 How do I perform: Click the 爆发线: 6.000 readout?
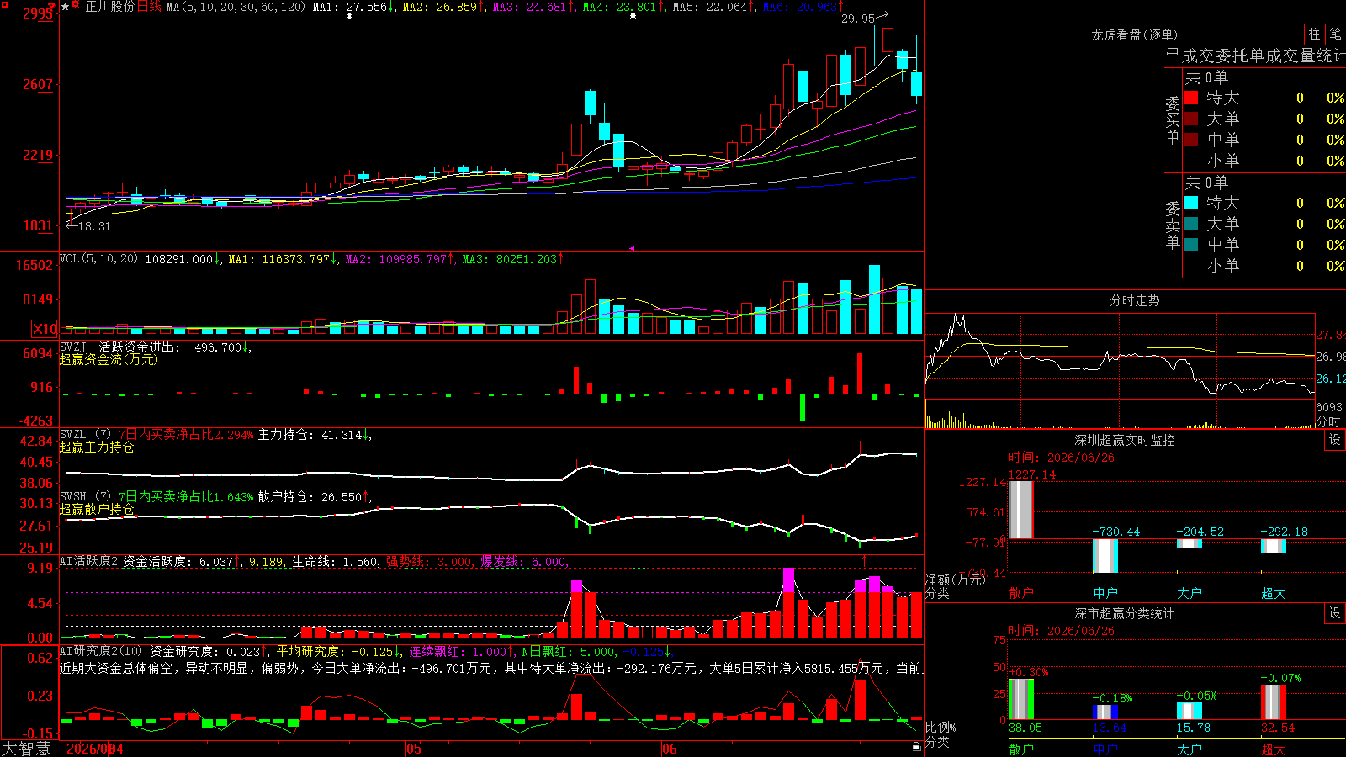click(524, 561)
